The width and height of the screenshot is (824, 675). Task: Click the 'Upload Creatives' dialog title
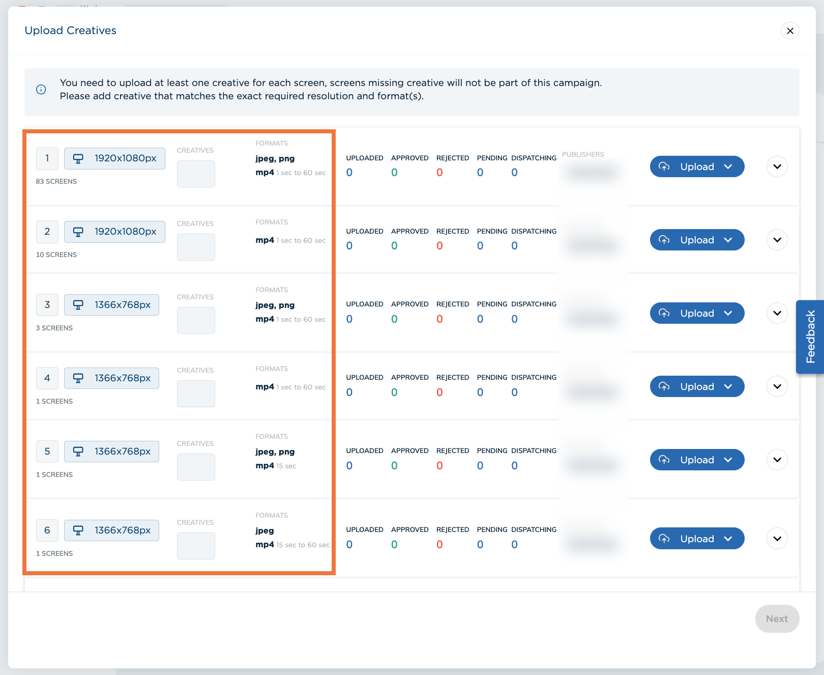click(71, 31)
